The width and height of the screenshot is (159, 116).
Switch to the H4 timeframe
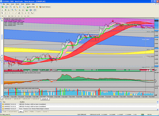pyautogui.click(x=19, y=16)
